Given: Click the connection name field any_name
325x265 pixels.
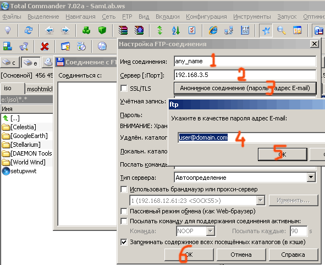Looking at the screenshot, I should (245, 62).
